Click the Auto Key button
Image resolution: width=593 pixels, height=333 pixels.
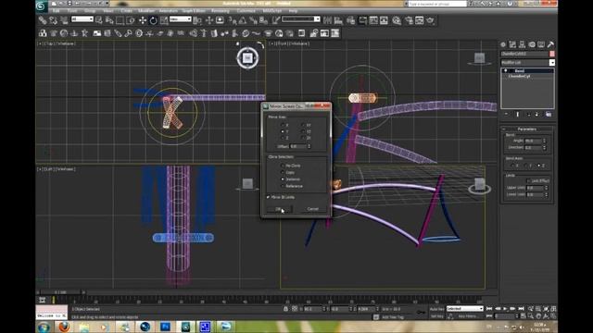click(x=436, y=309)
